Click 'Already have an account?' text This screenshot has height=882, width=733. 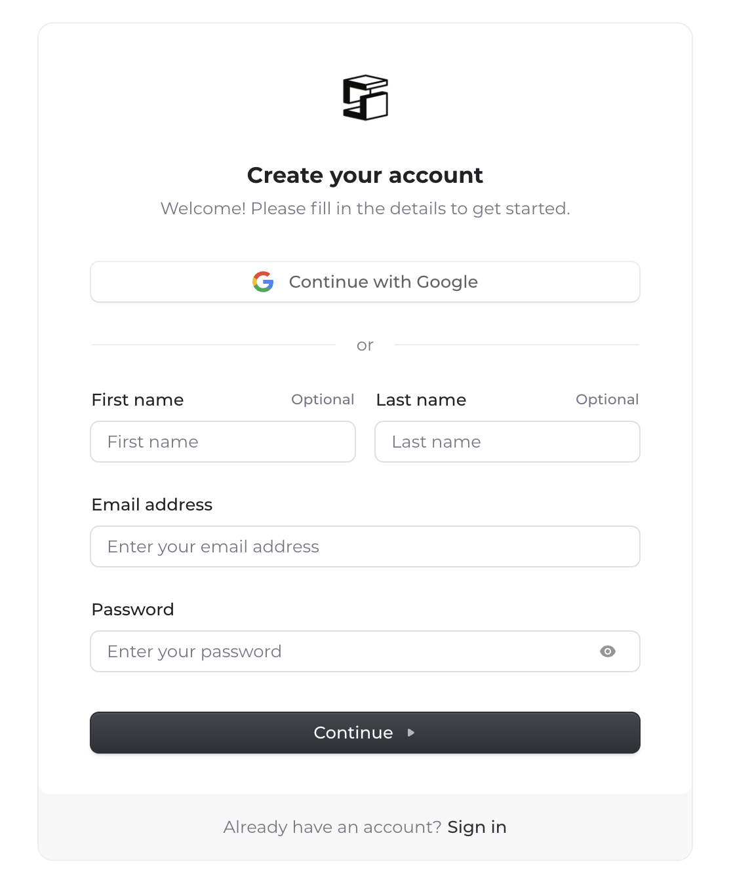[332, 827]
